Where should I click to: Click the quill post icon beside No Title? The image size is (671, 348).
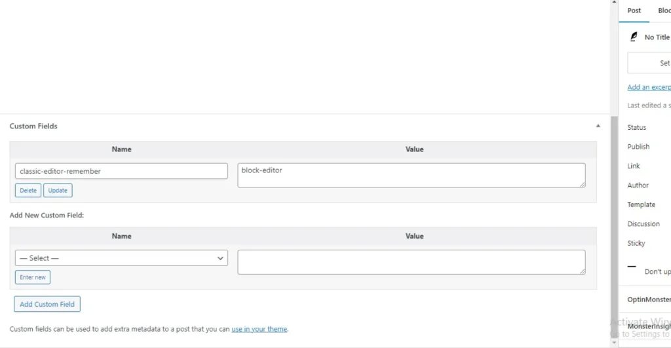634,37
